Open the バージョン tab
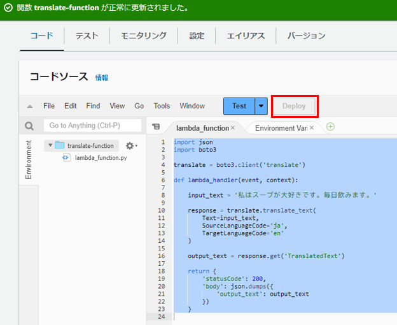This screenshot has height=325, width=397. pos(307,36)
